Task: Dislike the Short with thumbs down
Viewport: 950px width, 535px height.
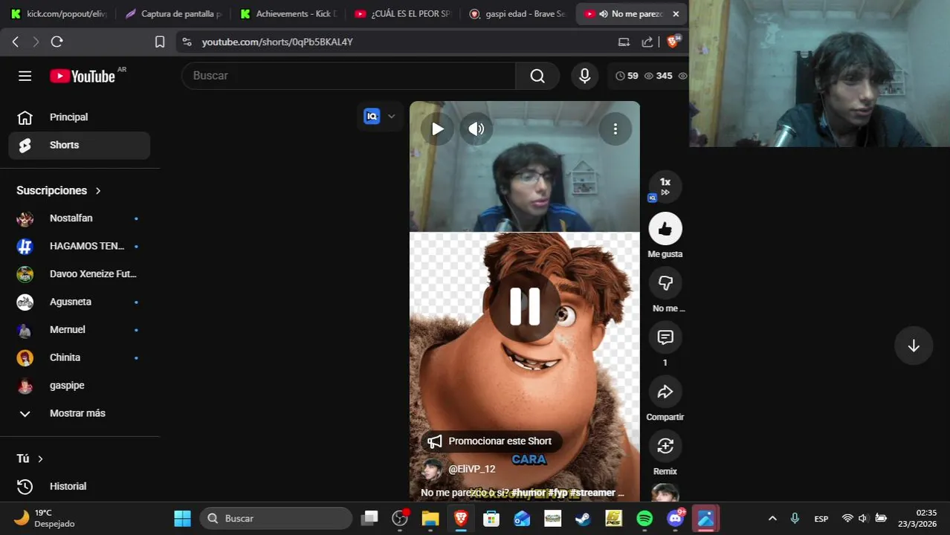Action: pos(665,283)
